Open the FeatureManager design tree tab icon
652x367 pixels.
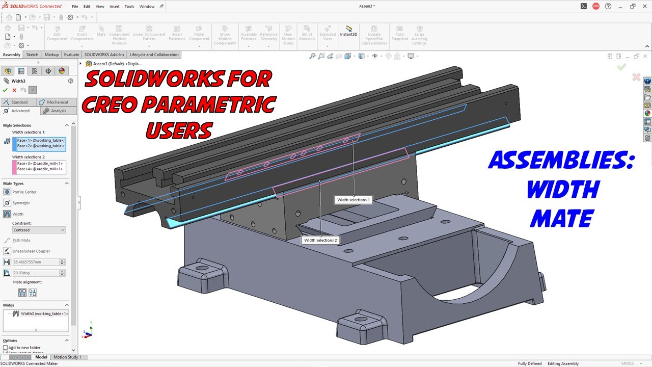[8, 71]
